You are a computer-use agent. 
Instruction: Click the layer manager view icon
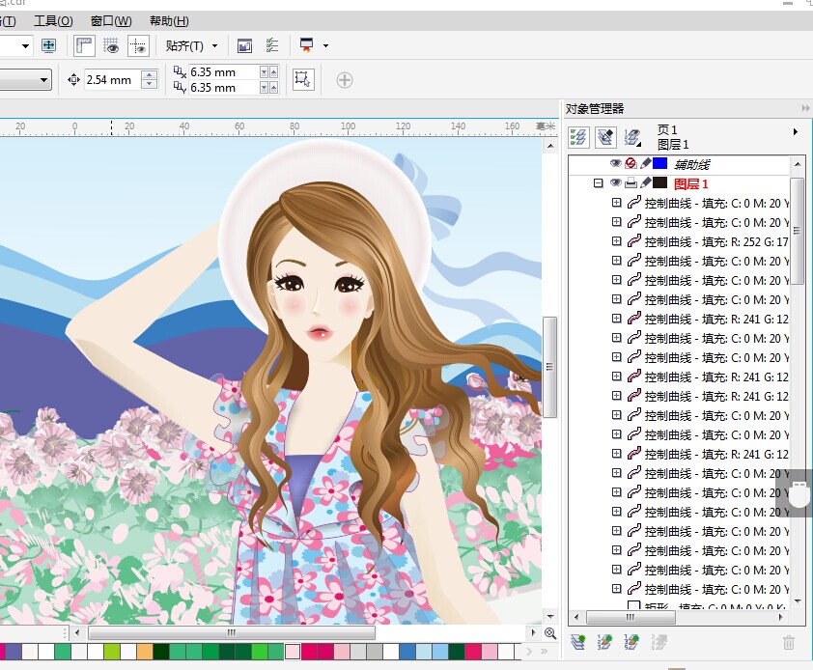pyautogui.click(x=632, y=137)
